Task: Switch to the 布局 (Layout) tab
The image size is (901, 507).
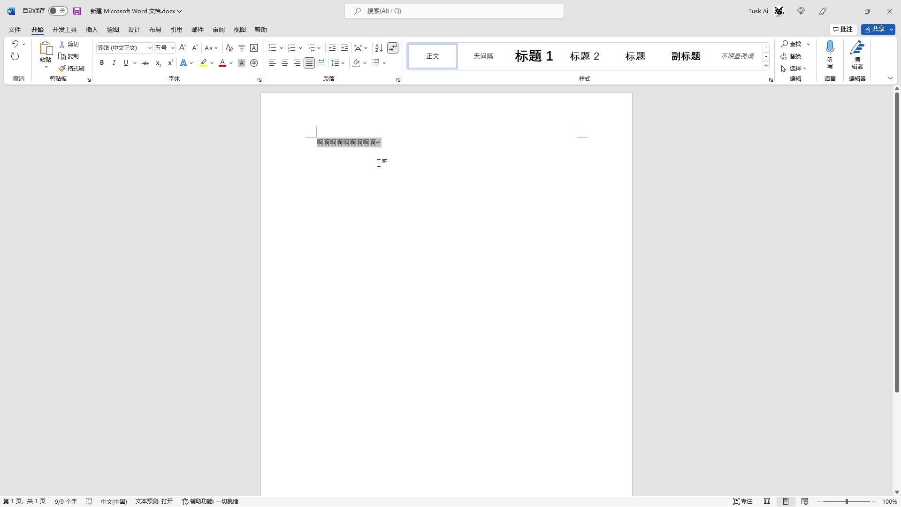Action: click(x=155, y=30)
